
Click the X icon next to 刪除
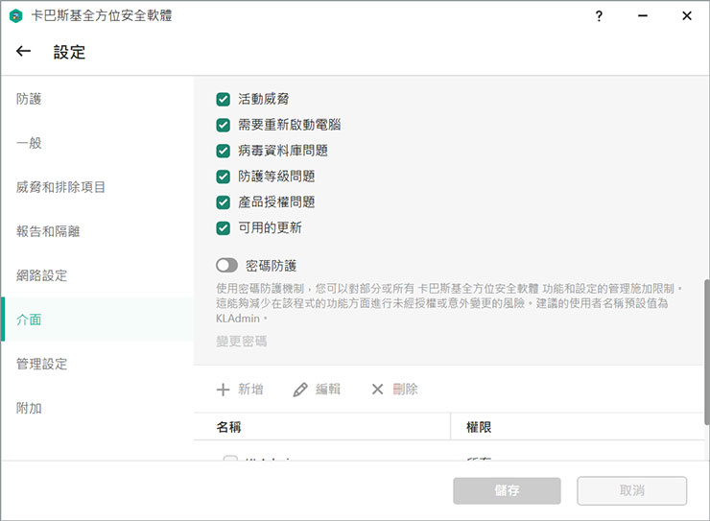[377, 390]
